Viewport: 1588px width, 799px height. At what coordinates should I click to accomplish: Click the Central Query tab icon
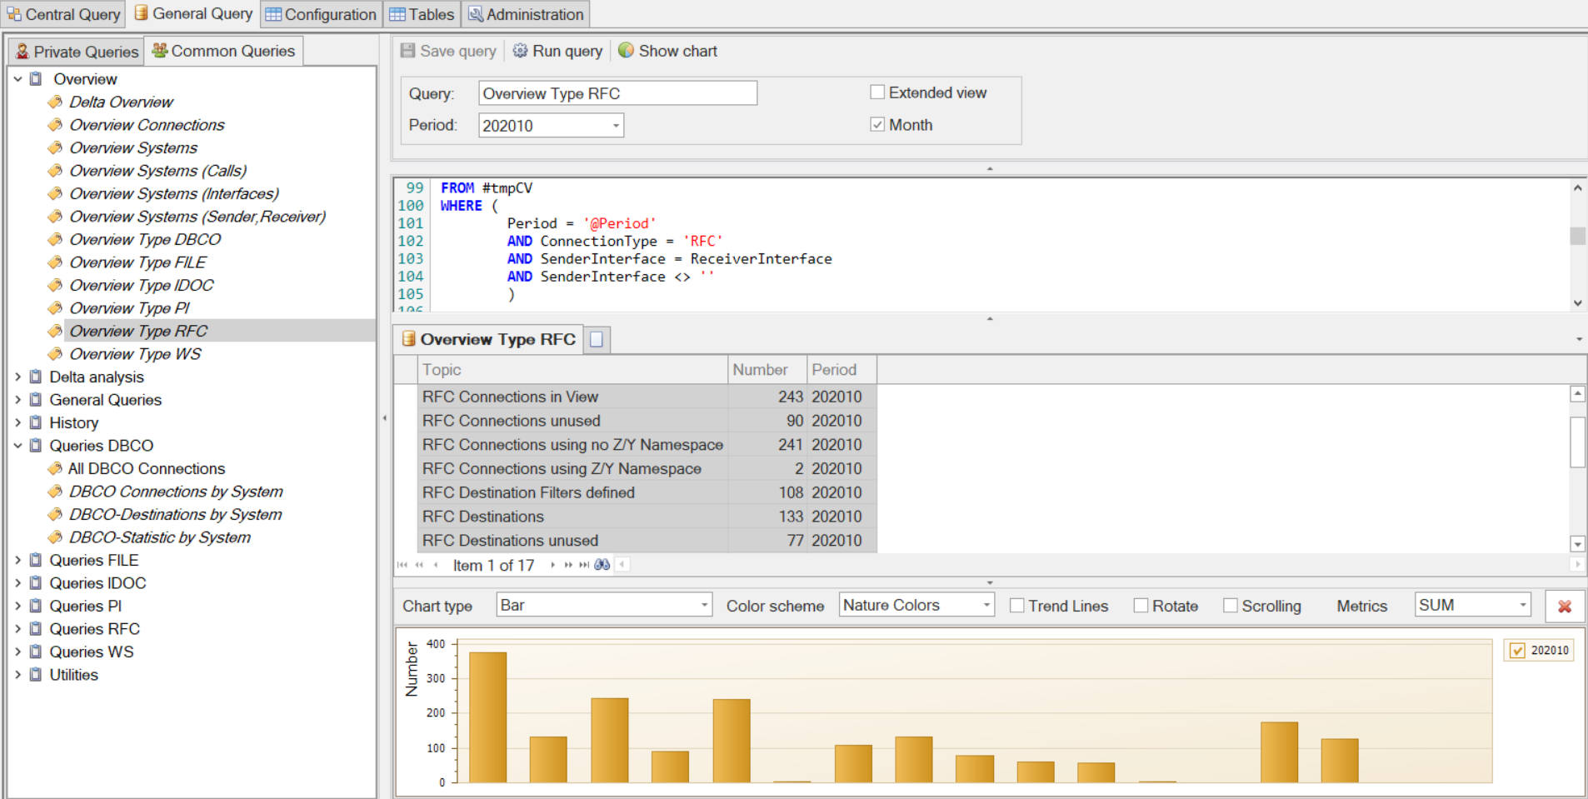tap(14, 14)
